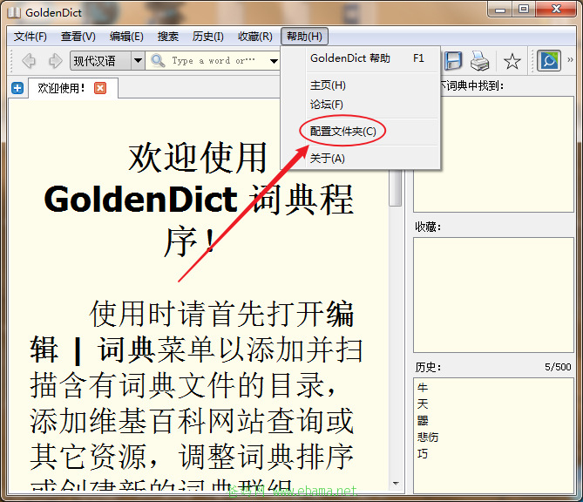Add to favorites with the star icon
The image size is (583, 502).
[x=512, y=61]
